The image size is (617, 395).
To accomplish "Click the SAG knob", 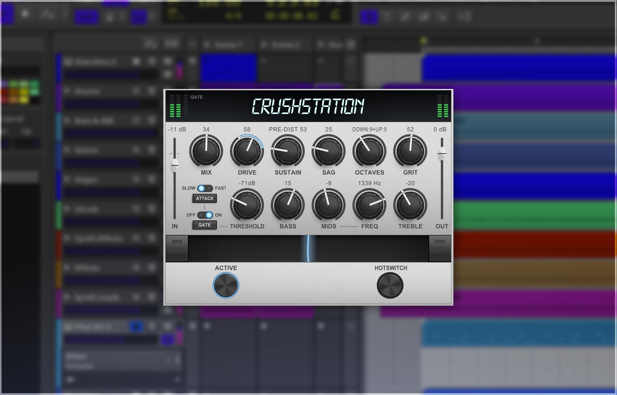I will pos(328,151).
